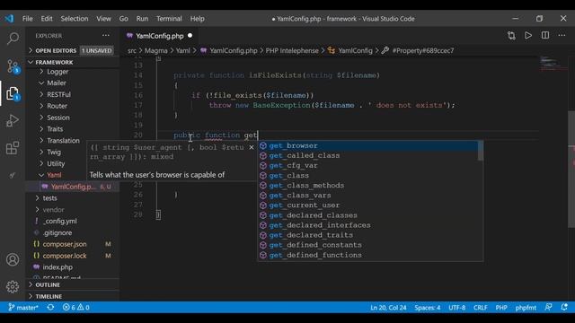Open editor more actions ellipsis
The height and width of the screenshot is (323, 575).
(562, 36)
